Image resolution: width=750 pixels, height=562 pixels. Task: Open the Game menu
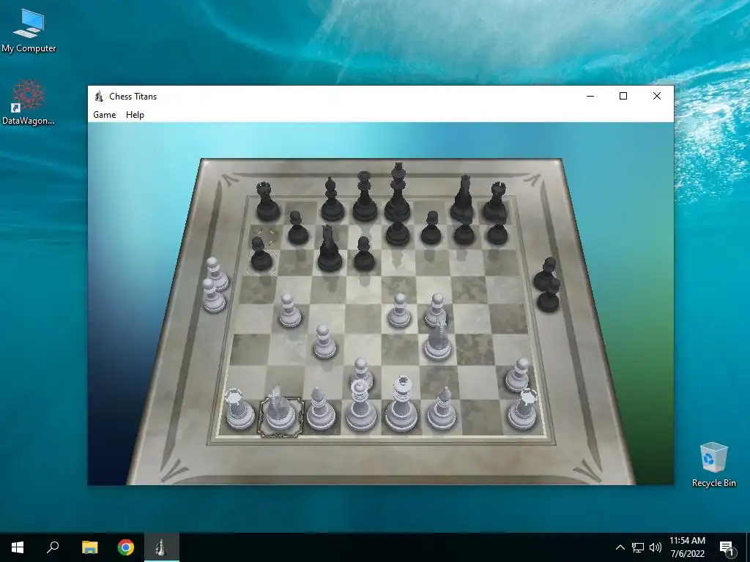(x=104, y=115)
